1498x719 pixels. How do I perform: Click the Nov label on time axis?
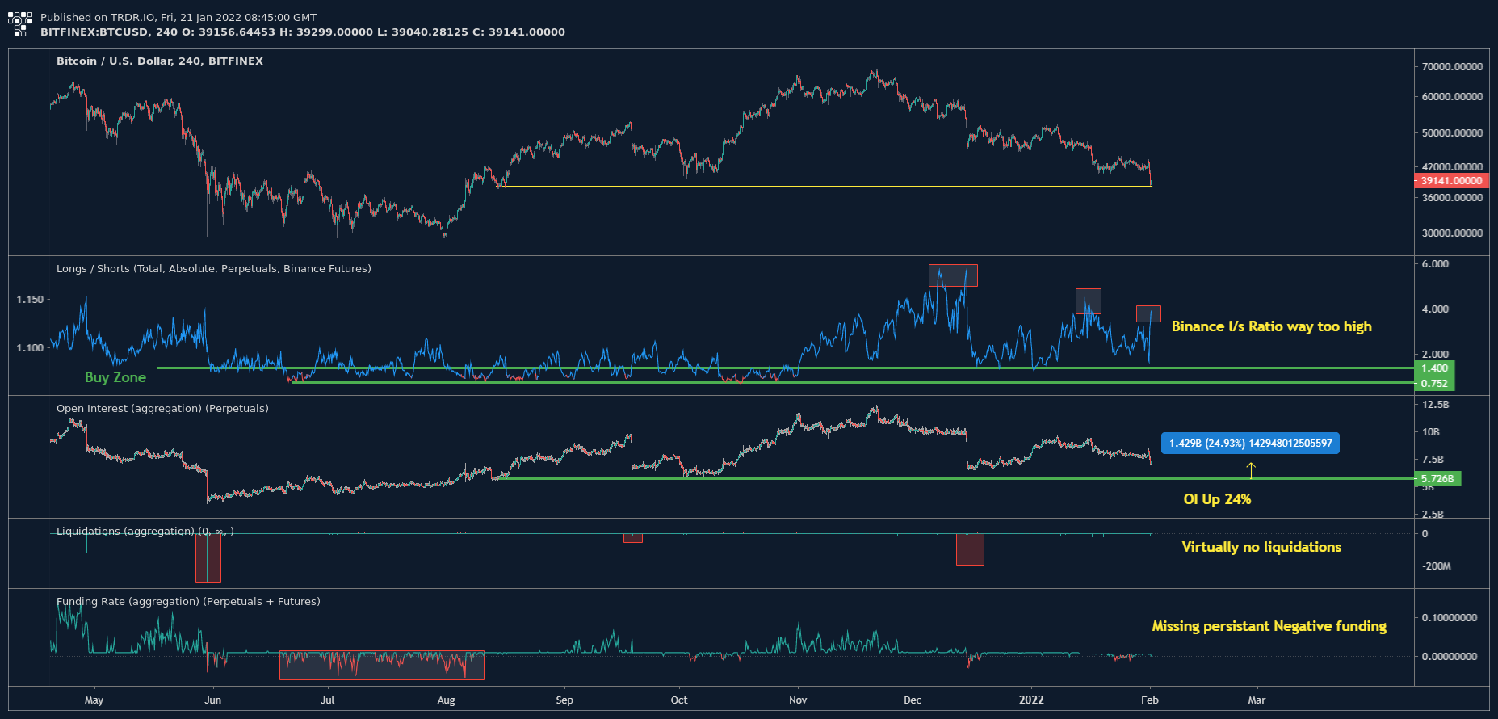[x=798, y=700]
